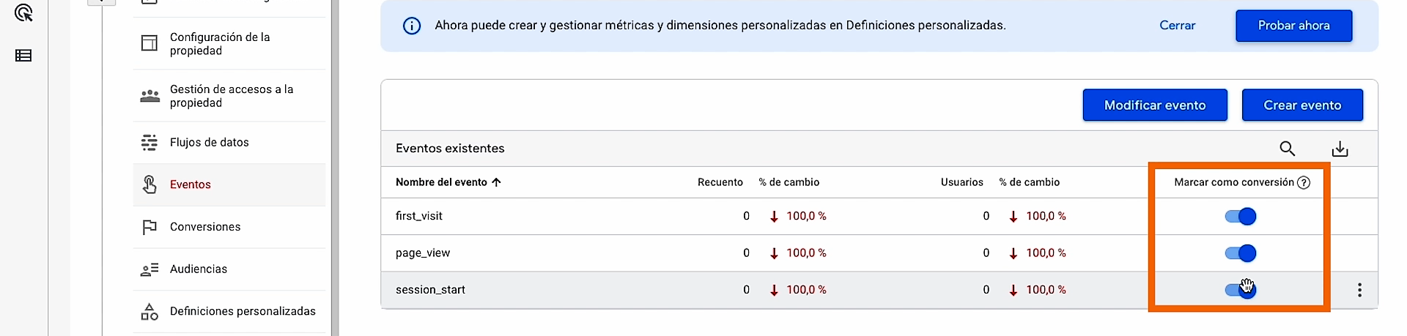Click the Probar ahora button
Viewport: 1407px width, 336px height.
(1293, 26)
